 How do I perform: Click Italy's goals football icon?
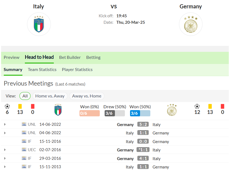coord(7,106)
